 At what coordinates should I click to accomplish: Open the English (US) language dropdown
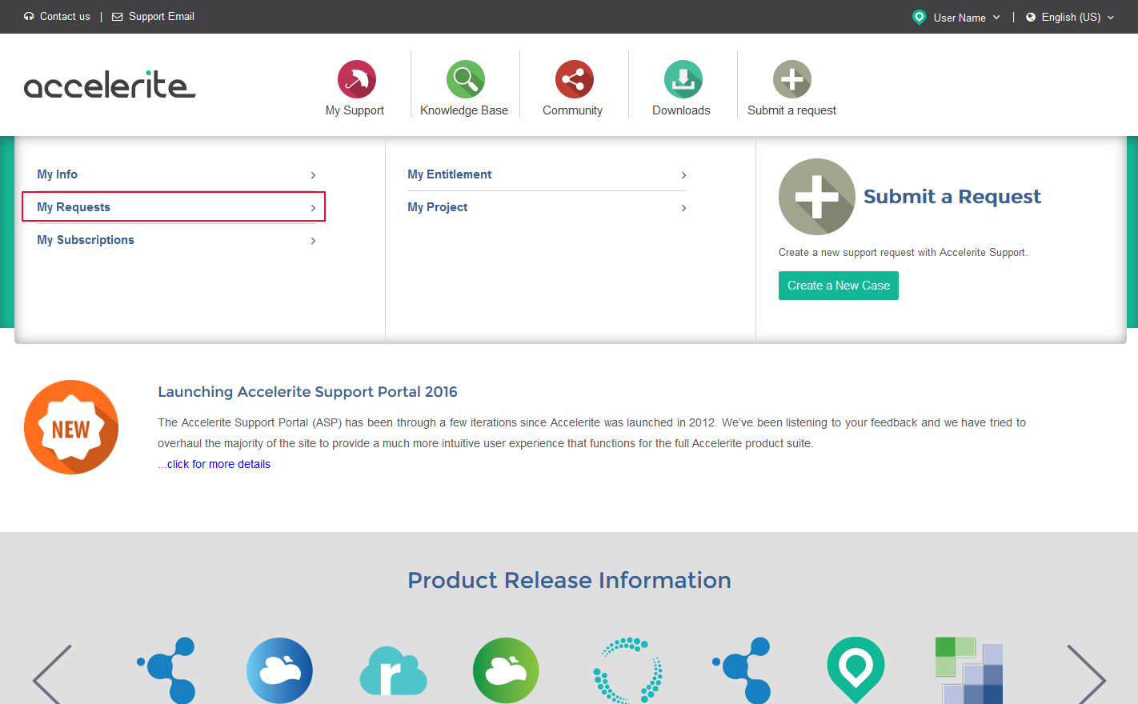coord(1070,17)
